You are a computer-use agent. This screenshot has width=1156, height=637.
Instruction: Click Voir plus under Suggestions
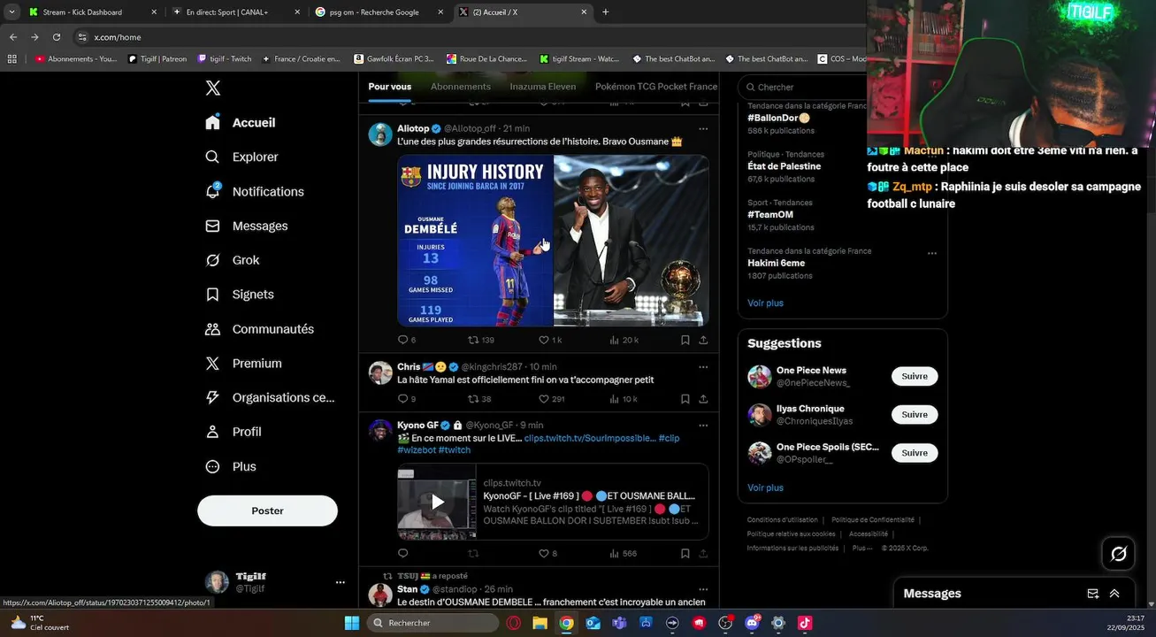765,487
